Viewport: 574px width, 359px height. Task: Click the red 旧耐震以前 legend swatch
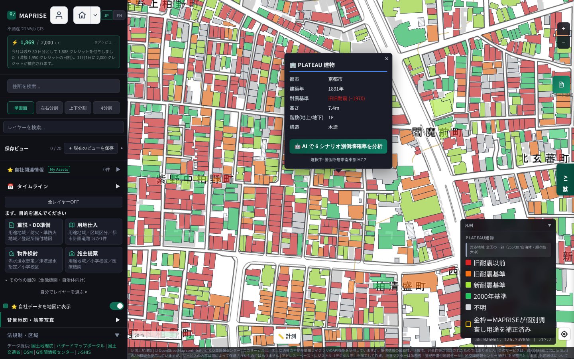pyautogui.click(x=468, y=262)
